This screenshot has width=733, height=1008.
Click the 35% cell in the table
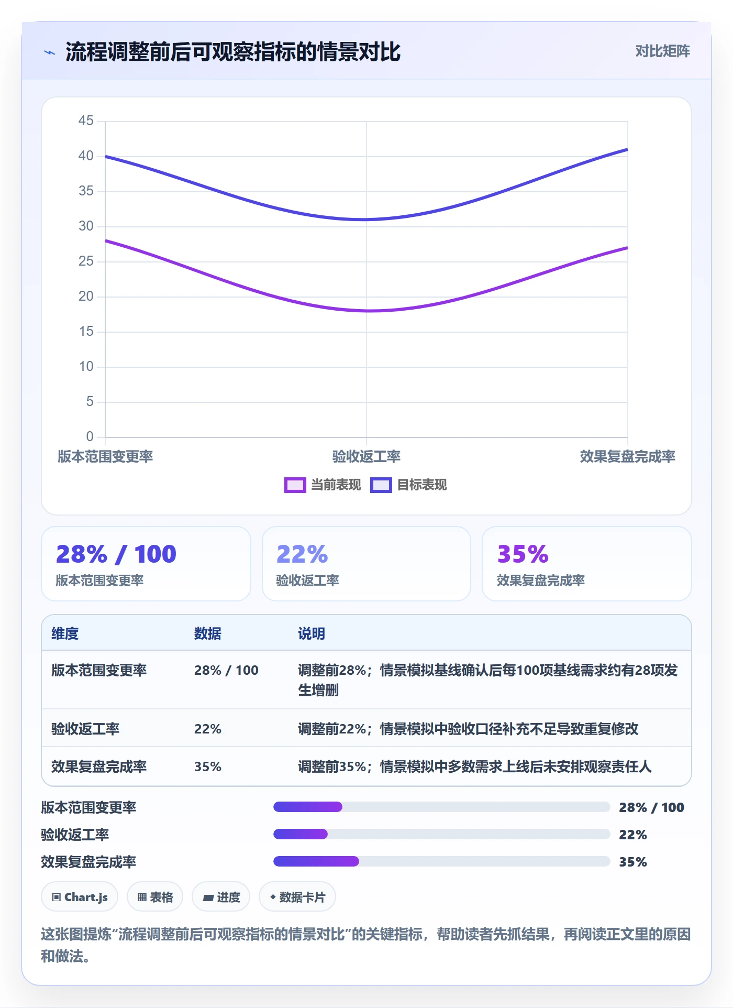point(208,767)
